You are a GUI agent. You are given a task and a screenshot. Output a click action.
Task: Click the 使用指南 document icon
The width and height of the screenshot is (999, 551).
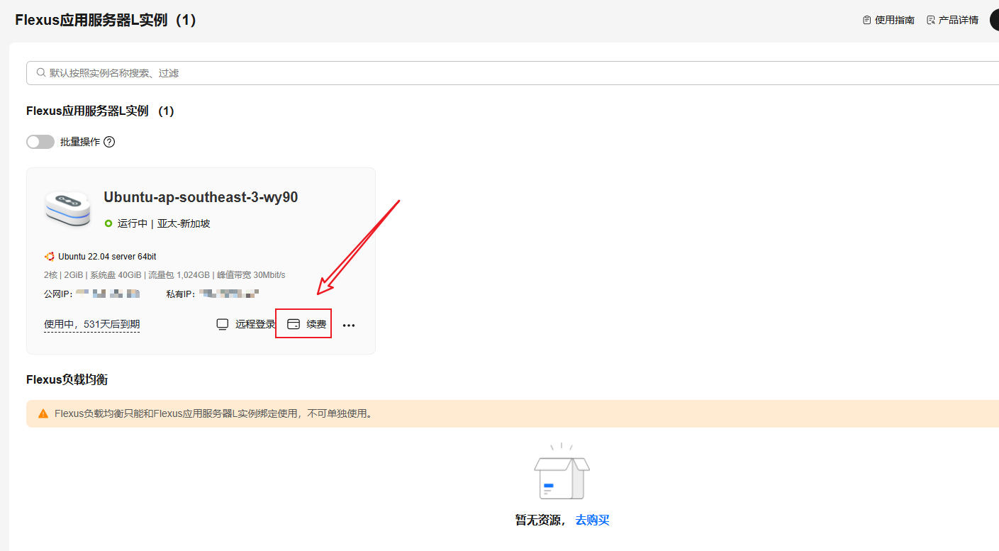point(866,20)
